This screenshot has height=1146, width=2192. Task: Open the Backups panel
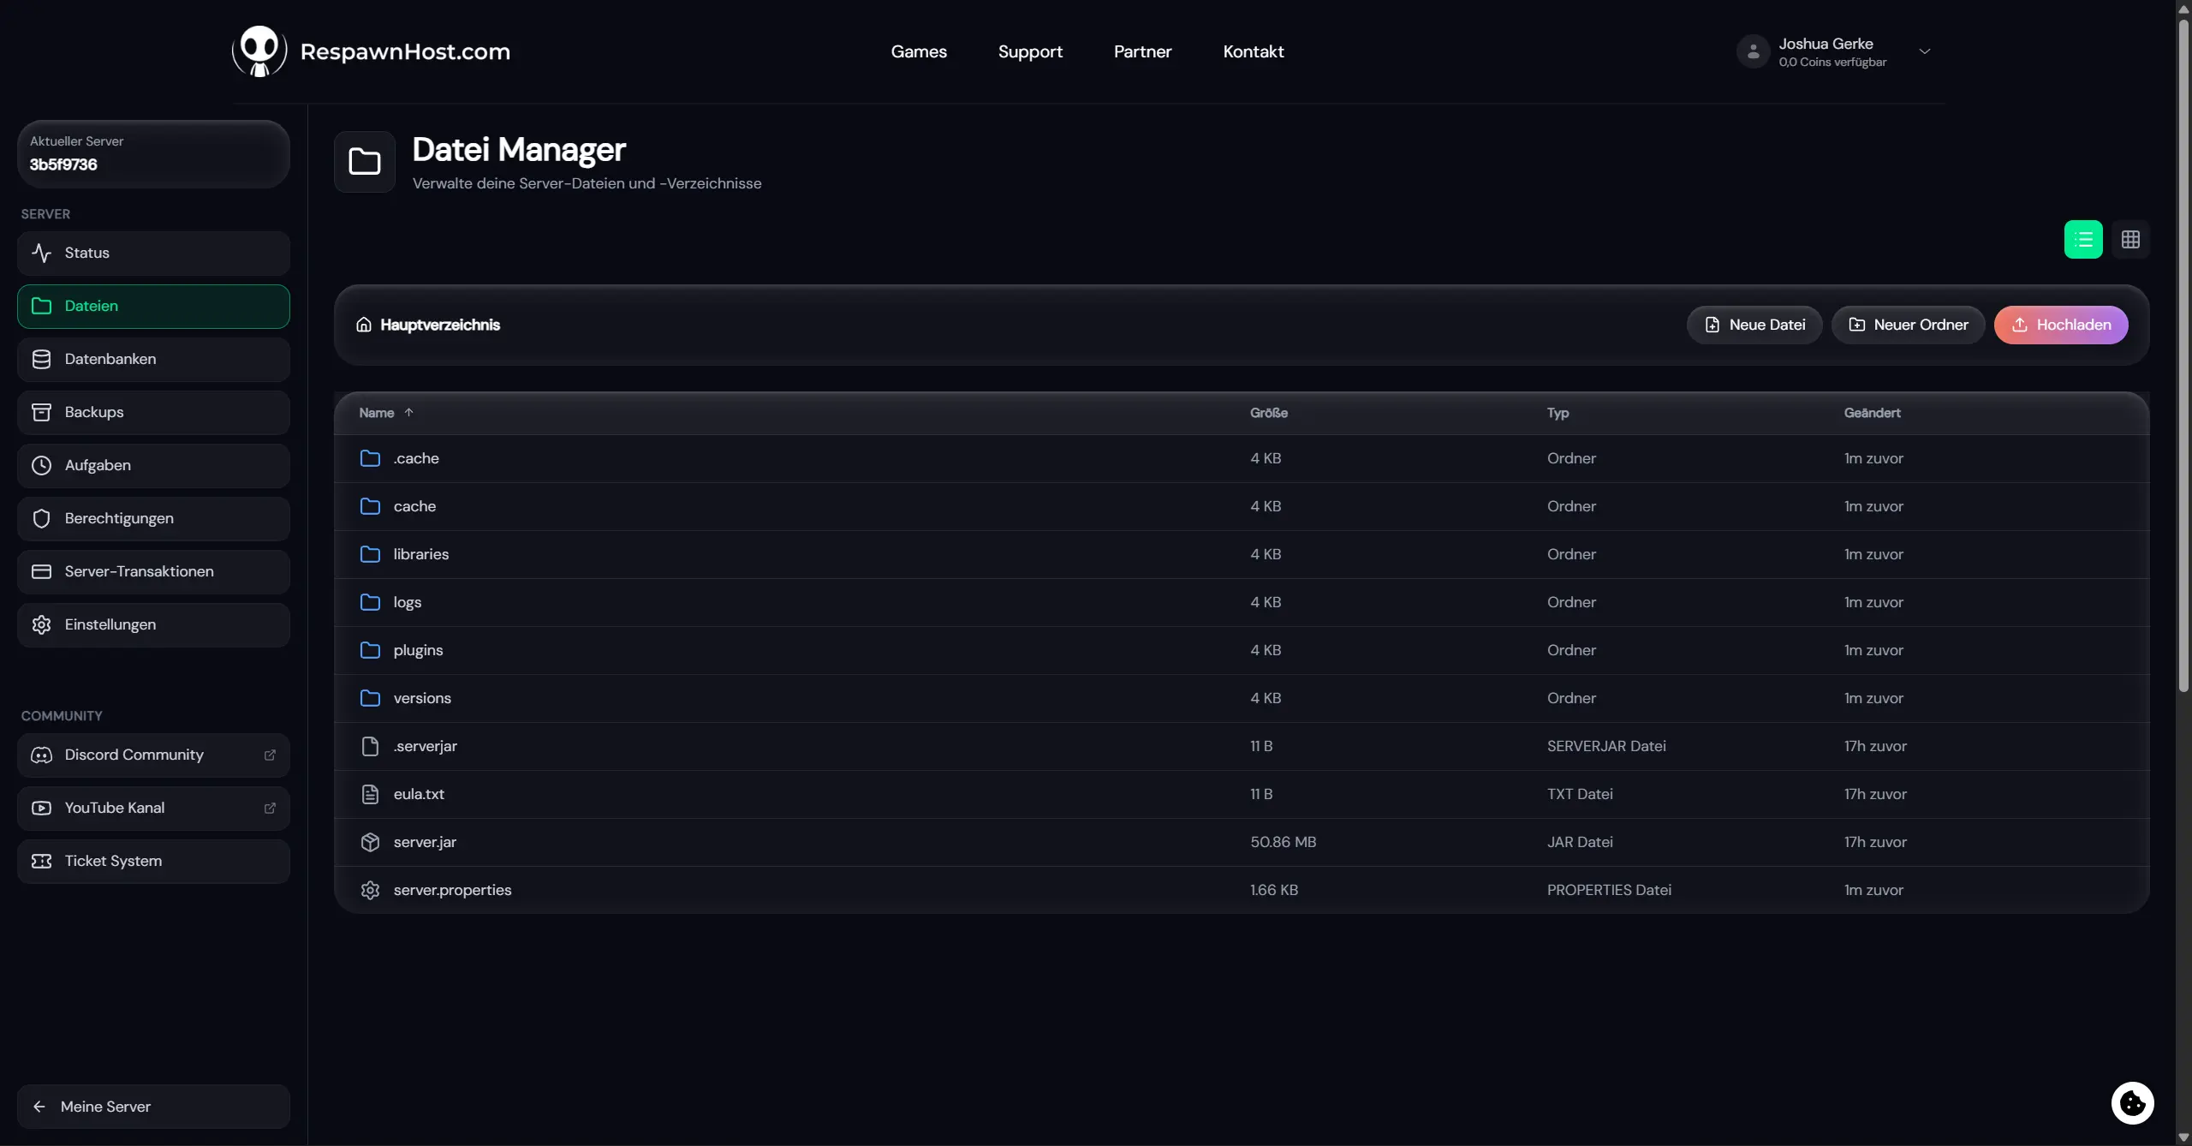(x=152, y=412)
